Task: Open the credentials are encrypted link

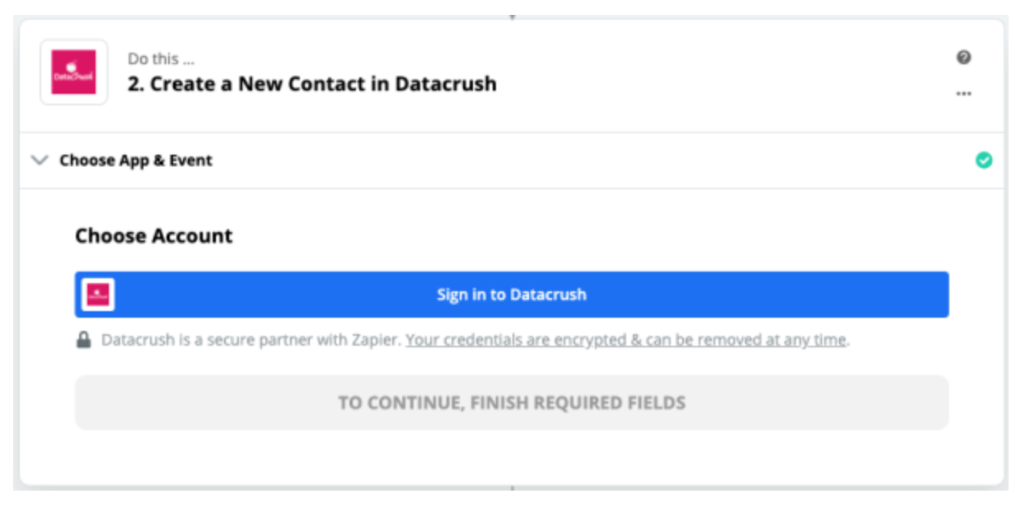Action: click(626, 340)
